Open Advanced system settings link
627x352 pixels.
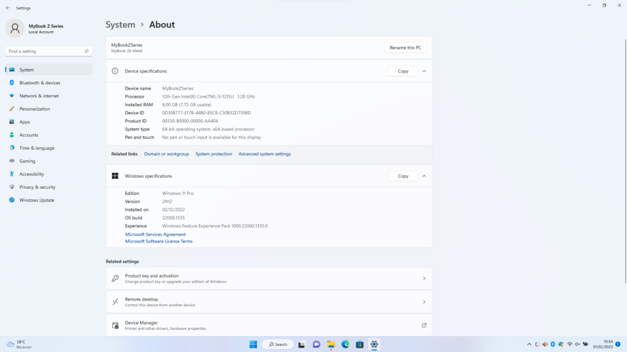pos(265,154)
